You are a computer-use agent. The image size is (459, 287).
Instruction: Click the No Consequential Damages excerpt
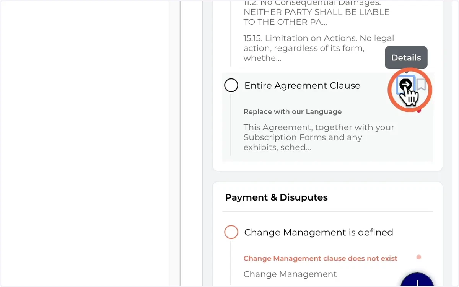[x=316, y=13]
